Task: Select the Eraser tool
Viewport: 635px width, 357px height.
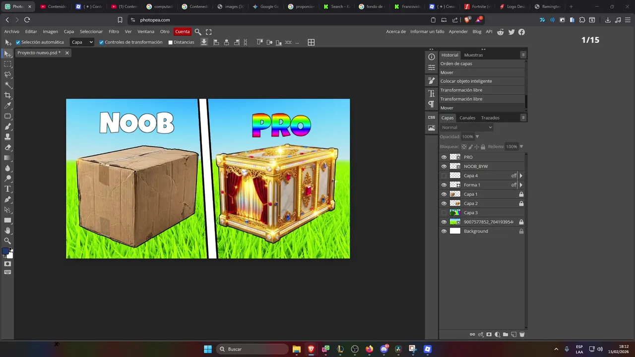Action: (7, 147)
